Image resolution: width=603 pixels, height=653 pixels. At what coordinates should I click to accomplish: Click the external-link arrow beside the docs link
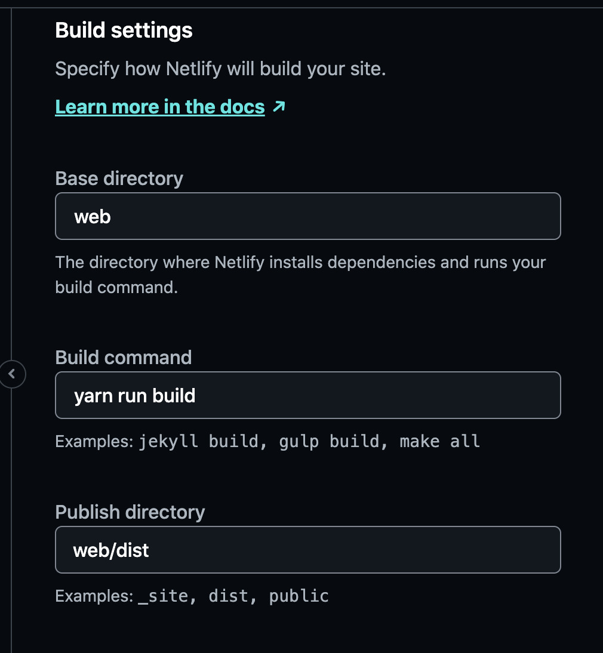[x=279, y=107]
